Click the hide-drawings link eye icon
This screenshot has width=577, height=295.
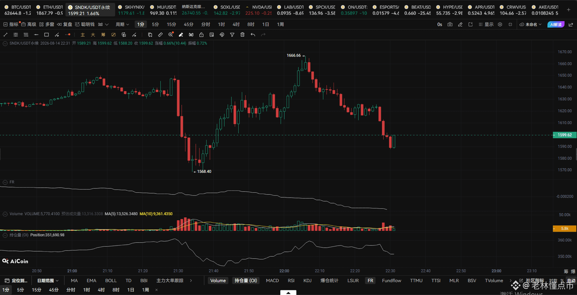pyautogui.click(x=222, y=35)
